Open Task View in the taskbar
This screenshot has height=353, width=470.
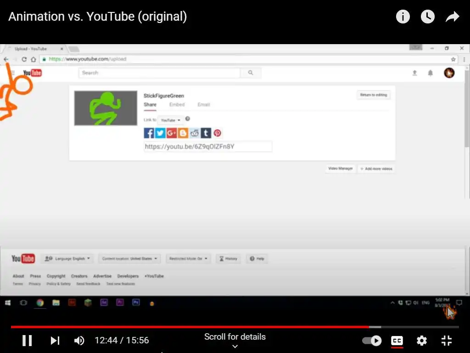[x=23, y=302]
